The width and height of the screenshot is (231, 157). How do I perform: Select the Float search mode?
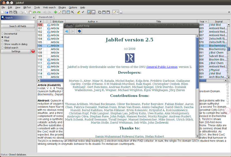click(x=5, y=37)
